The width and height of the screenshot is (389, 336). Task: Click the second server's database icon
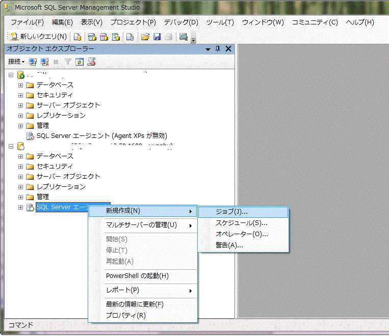(21, 146)
